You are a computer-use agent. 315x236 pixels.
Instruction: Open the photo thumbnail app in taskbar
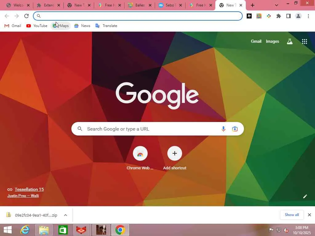[x=101, y=230]
